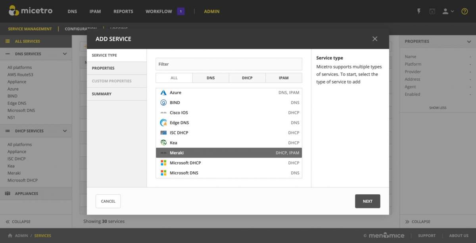This screenshot has height=243, width=476.
Task: Close the Add Service dialog
Action: coord(375,39)
